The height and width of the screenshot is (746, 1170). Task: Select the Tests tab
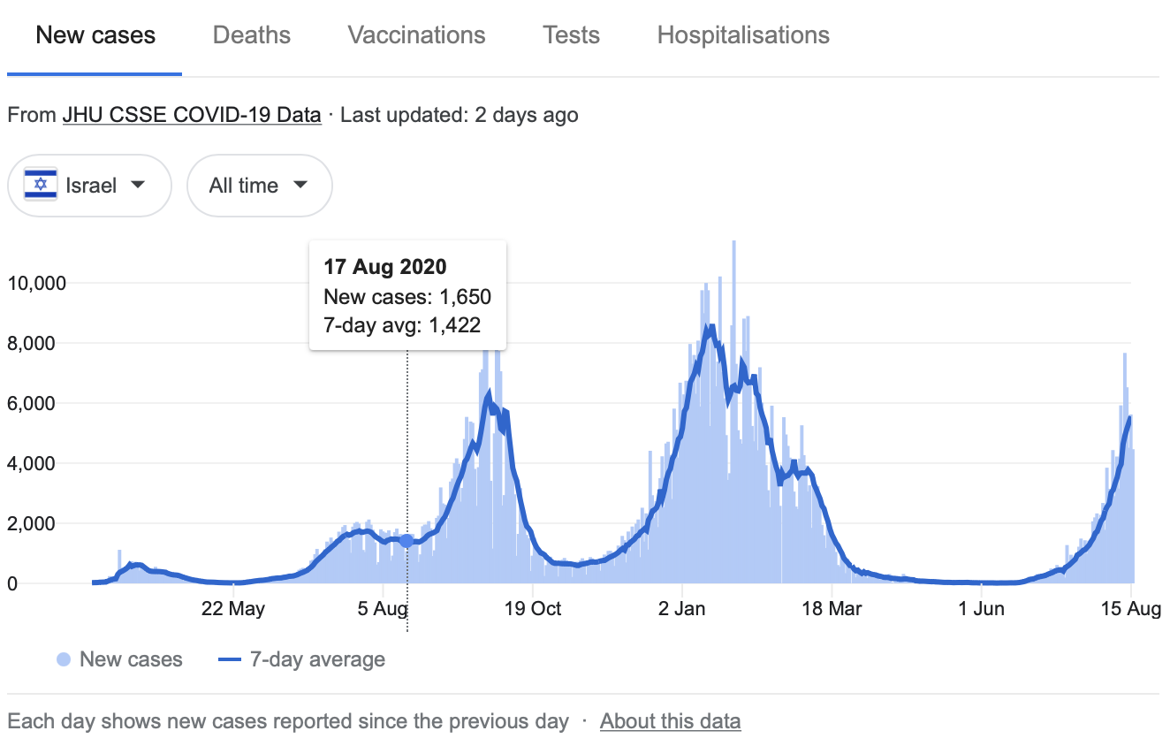pyautogui.click(x=571, y=35)
